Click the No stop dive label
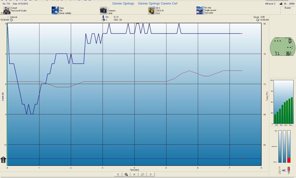The image size is (296, 178). click(x=208, y=8)
